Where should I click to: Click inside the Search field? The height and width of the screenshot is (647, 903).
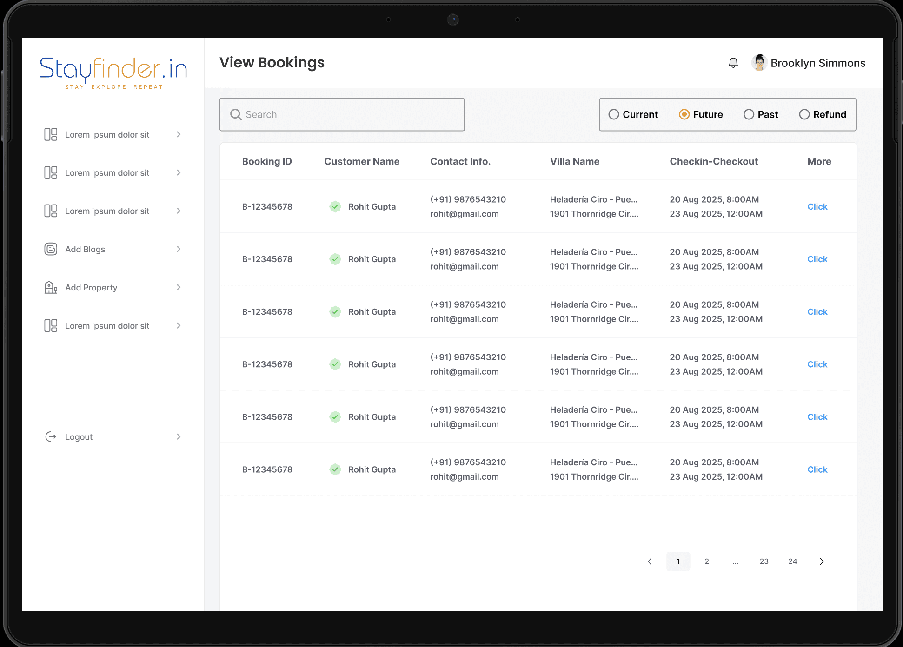[342, 114]
